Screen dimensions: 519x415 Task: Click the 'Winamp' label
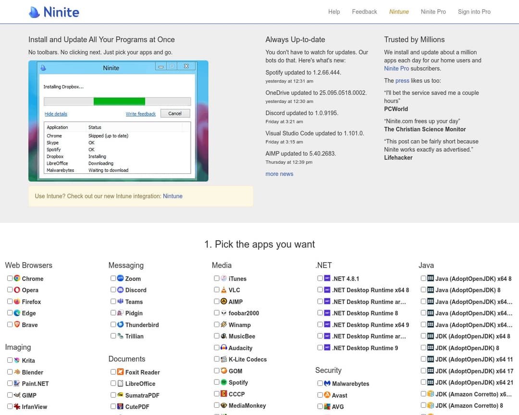tap(240, 325)
